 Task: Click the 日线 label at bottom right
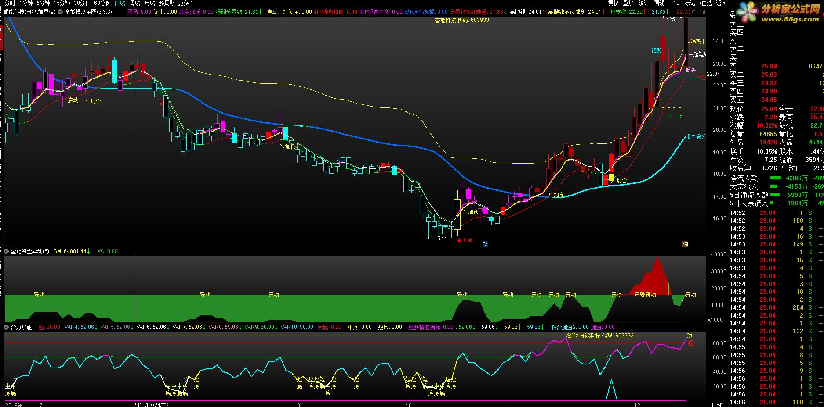(x=717, y=404)
